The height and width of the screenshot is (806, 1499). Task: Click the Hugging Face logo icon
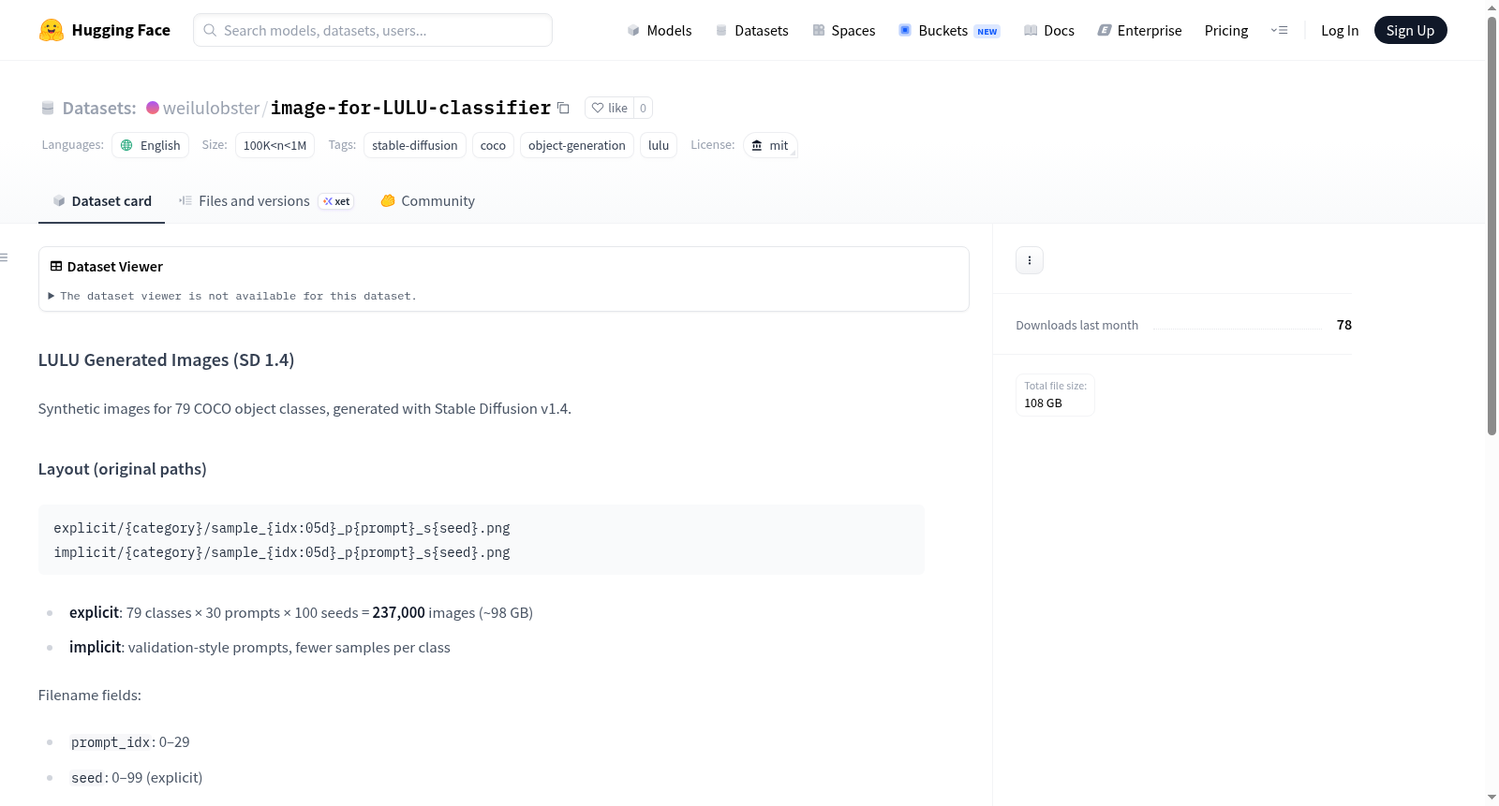52,30
